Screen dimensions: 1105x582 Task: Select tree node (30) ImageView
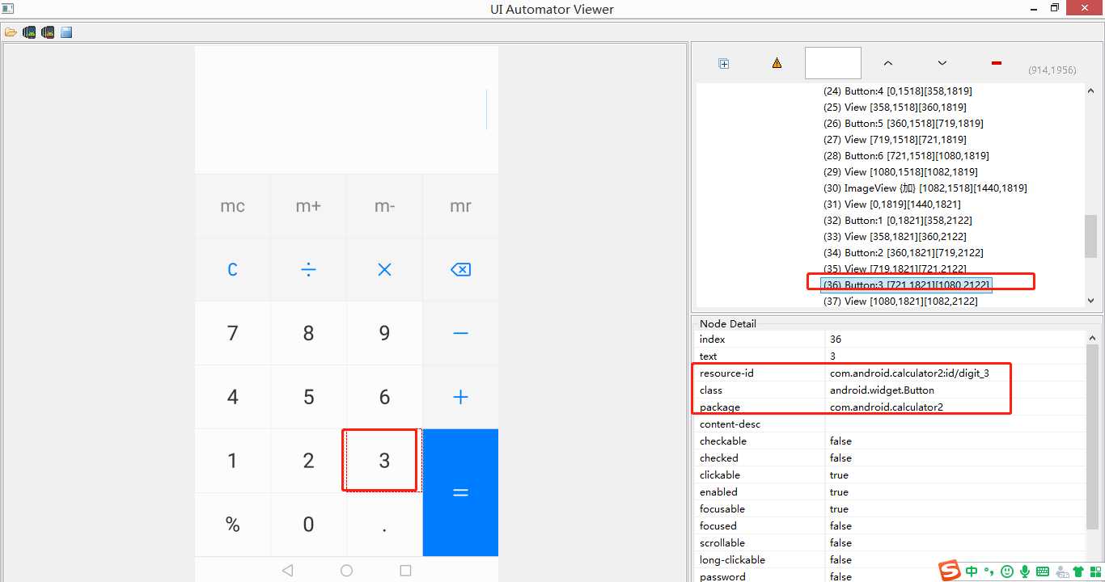tap(925, 188)
